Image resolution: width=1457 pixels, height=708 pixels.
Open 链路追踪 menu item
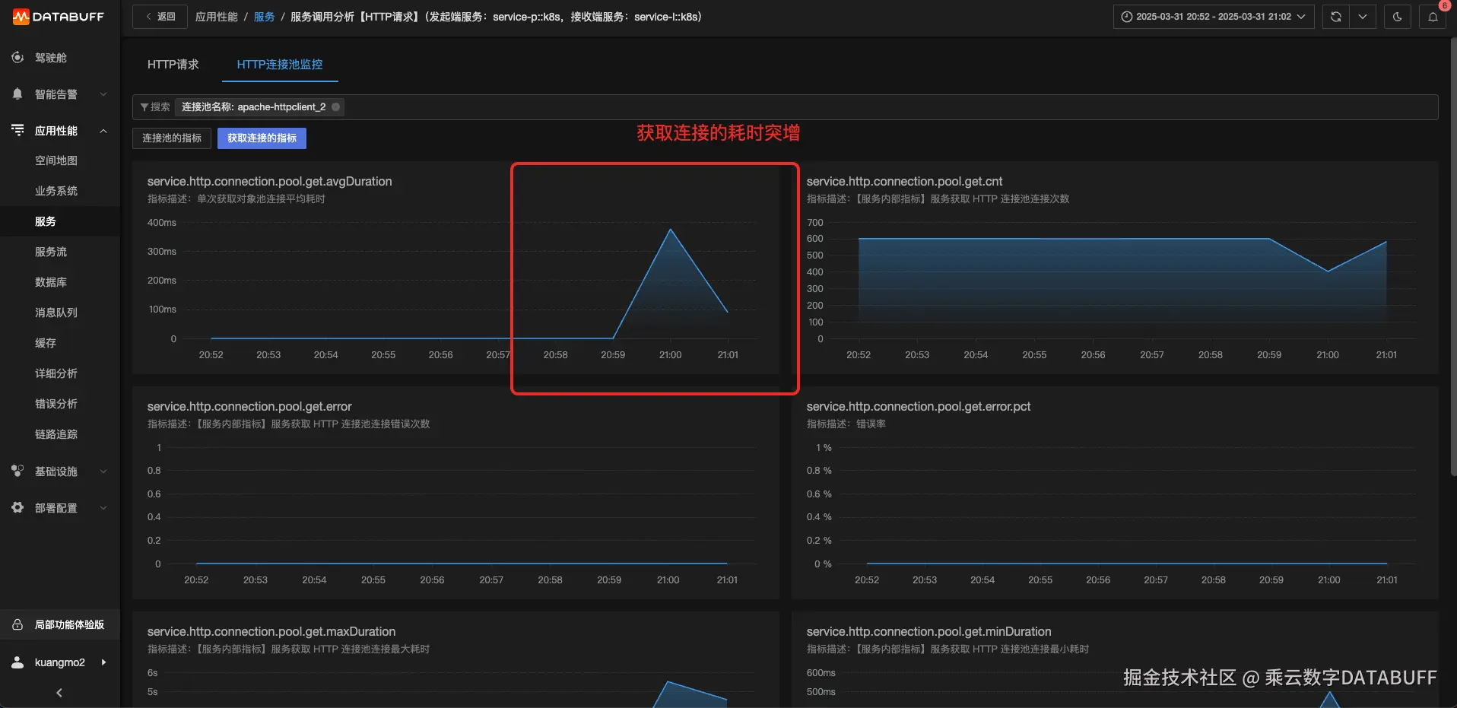click(x=56, y=434)
